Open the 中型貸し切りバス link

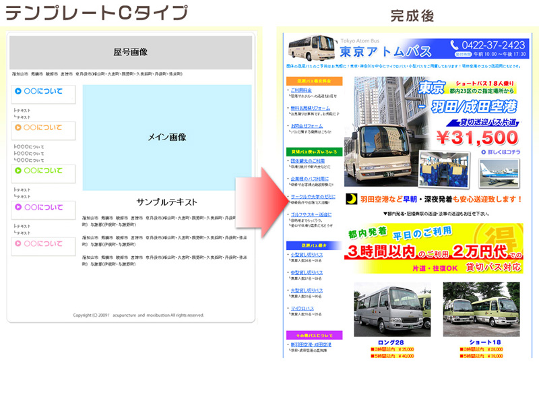(307, 272)
